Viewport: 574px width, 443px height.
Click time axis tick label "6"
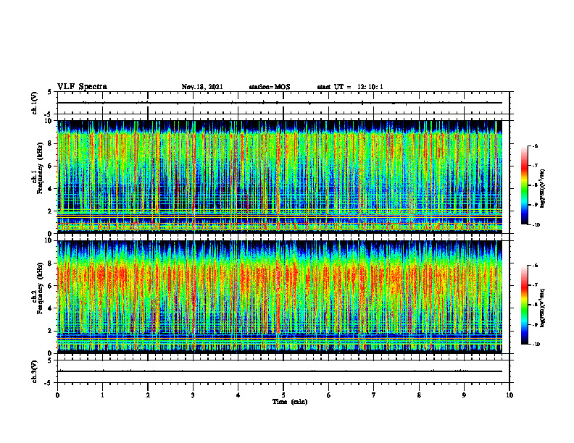point(329,395)
